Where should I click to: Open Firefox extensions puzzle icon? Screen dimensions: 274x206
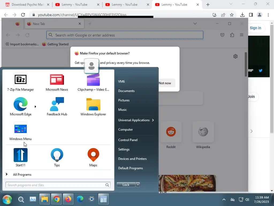tap(232, 35)
